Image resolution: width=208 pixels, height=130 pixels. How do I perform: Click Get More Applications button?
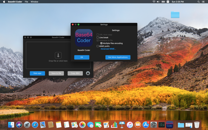(x=118, y=57)
